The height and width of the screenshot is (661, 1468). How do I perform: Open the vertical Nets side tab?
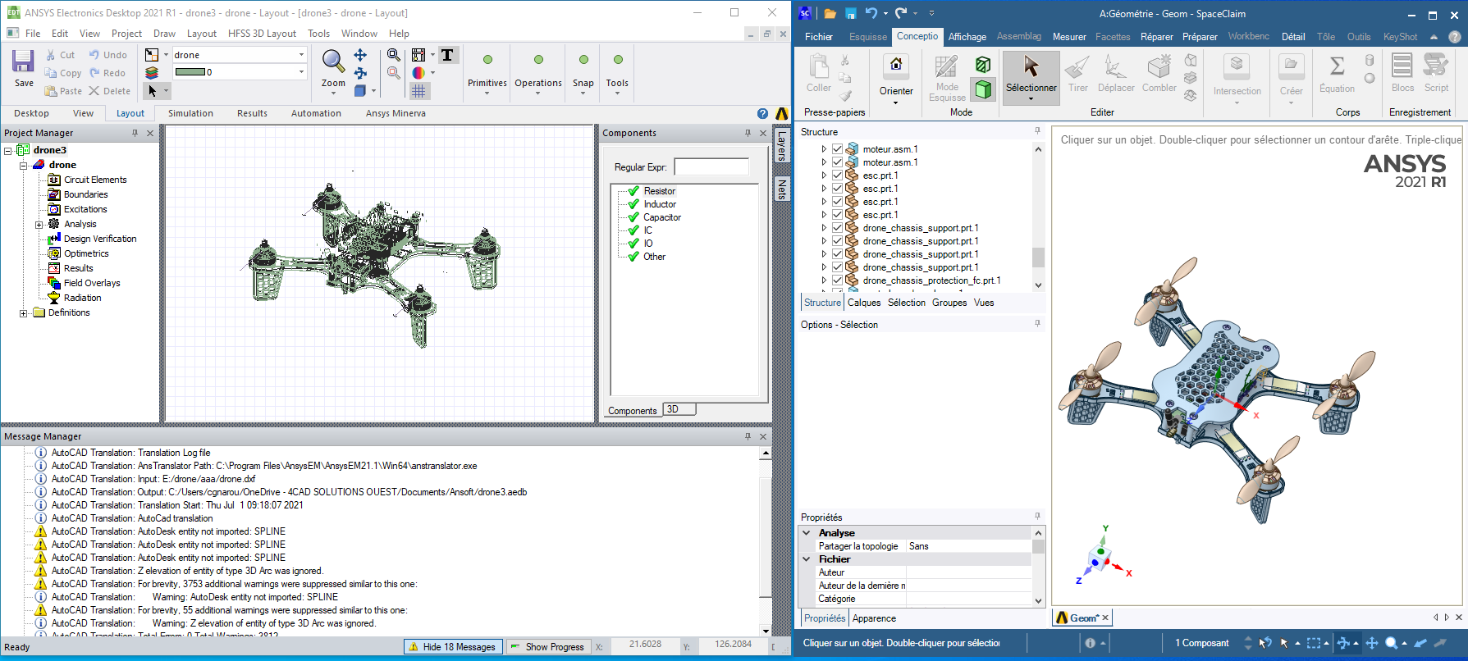pos(782,189)
